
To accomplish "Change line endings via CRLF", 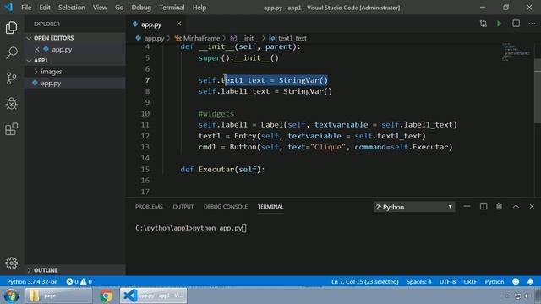I will coord(470,281).
